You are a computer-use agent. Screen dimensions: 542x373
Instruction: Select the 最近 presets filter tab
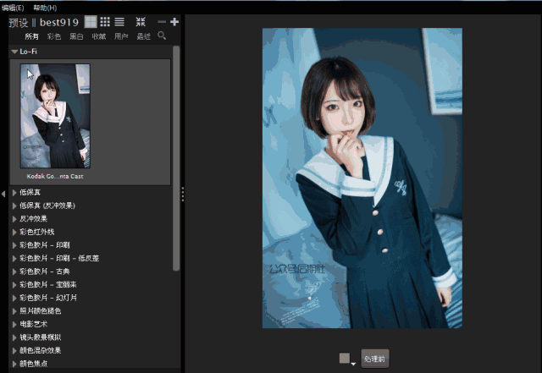tap(143, 36)
